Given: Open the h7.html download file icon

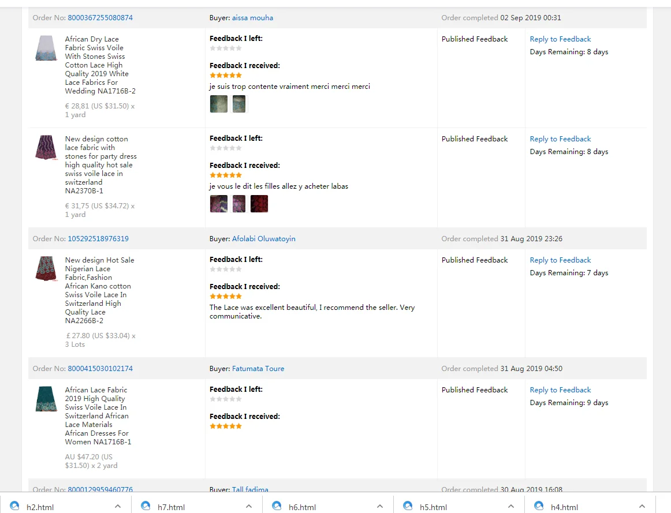Looking at the screenshot, I should [x=146, y=506].
